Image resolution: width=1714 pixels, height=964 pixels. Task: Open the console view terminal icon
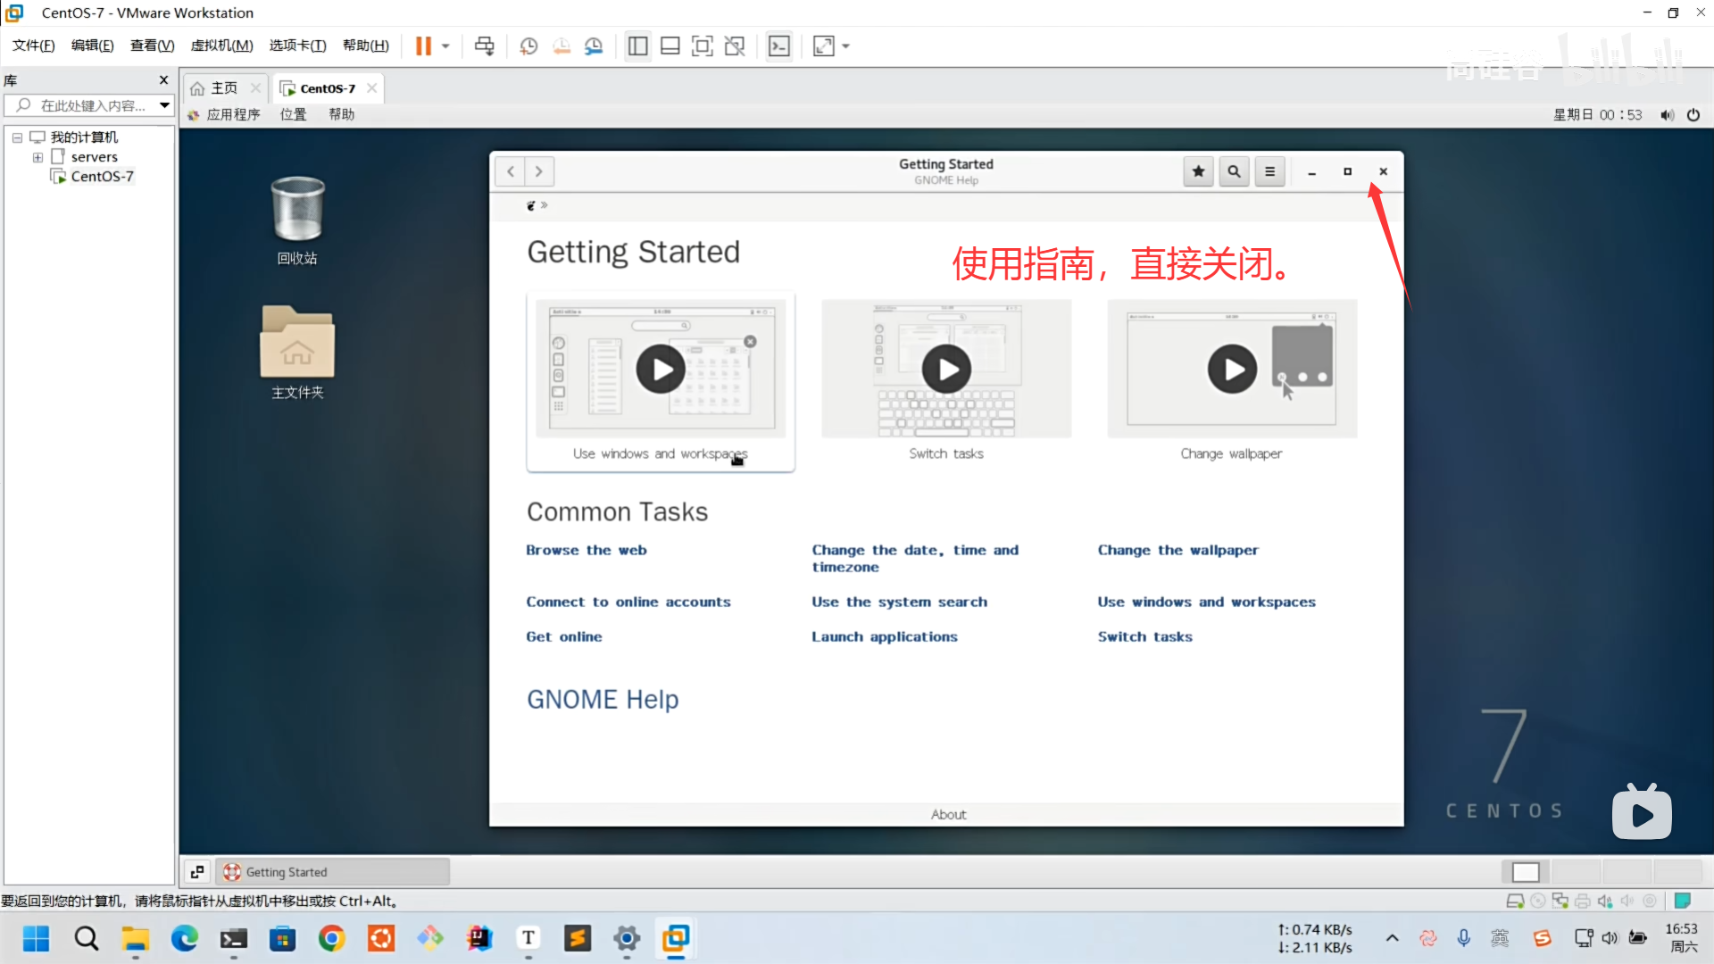click(x=779, y=46)
